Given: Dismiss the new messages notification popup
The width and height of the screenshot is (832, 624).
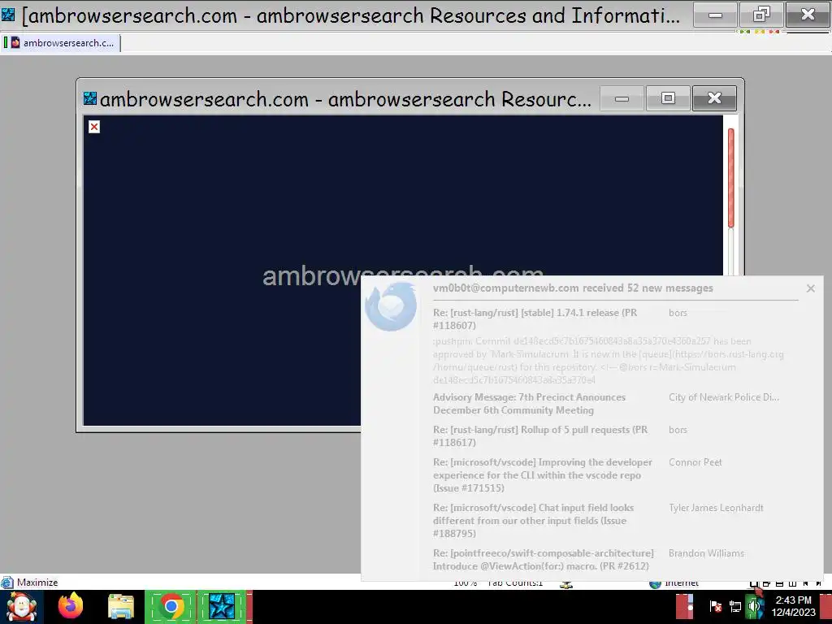Looking at the screenshot, I should coord(810,288).
